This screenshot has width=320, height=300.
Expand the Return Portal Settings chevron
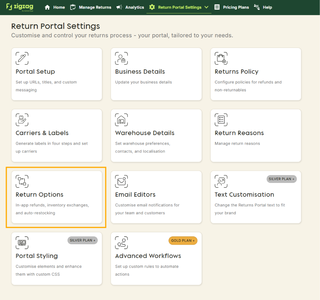[206, 7]
